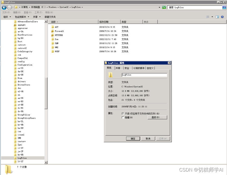The image size is (227, 175).
Task: Switch to the 自定义 tab
Action: click(x=150, y=68)
